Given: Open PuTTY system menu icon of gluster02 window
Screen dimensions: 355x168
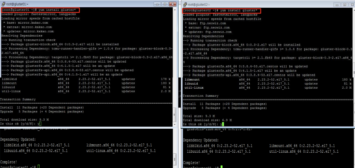Looking at the screenshot, I should coord(185,4).
